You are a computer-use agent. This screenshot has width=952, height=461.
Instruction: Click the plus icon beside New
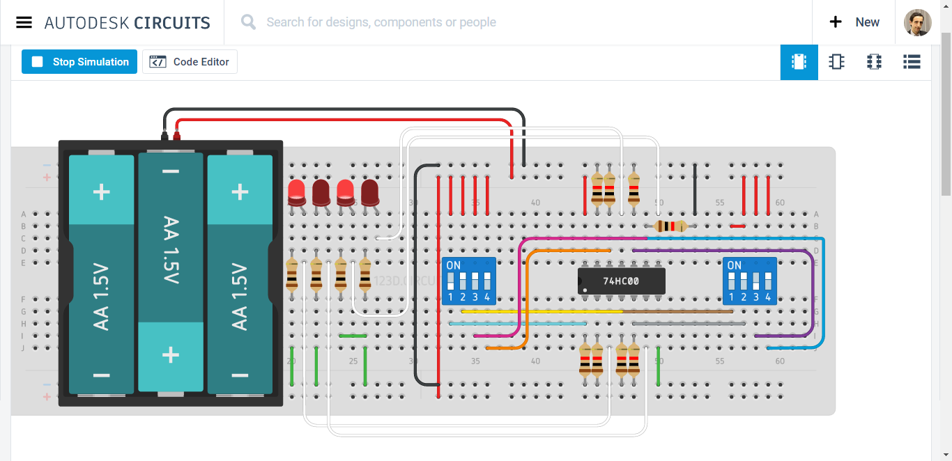click(835, 22)
